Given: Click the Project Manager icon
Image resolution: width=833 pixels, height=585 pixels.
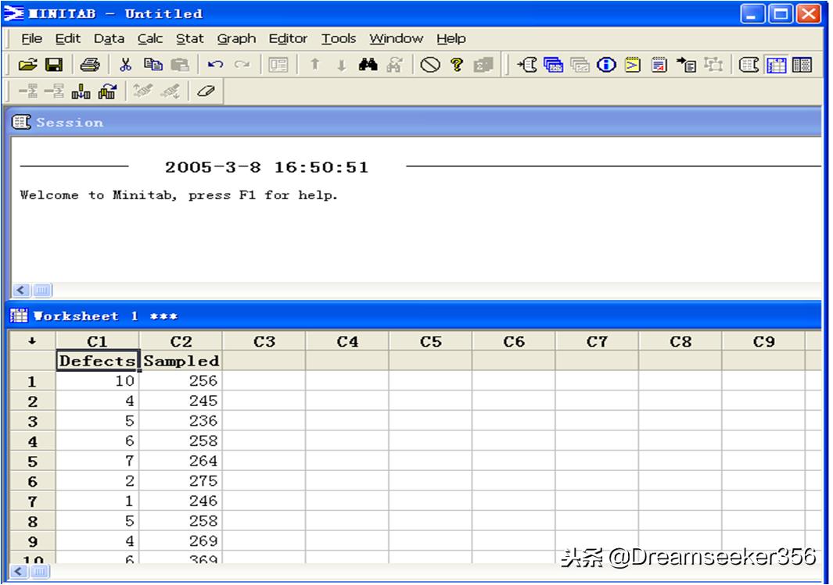Looking at the screenshot, I should [802, 65].
